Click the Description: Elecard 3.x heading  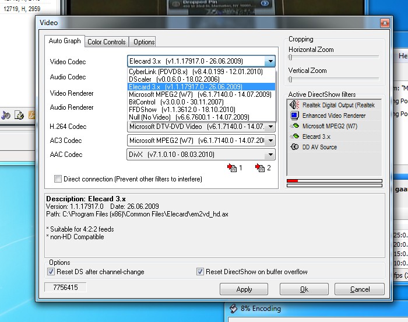86,199
